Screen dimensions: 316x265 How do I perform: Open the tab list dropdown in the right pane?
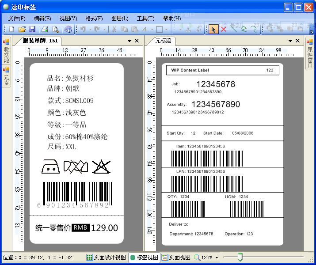(289, 41)
